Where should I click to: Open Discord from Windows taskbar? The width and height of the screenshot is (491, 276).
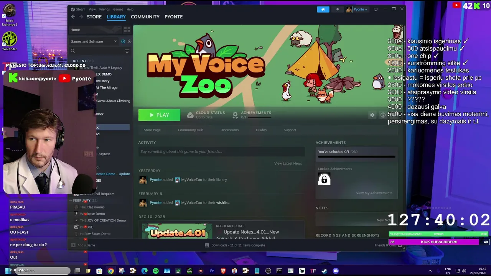(336, 271)
